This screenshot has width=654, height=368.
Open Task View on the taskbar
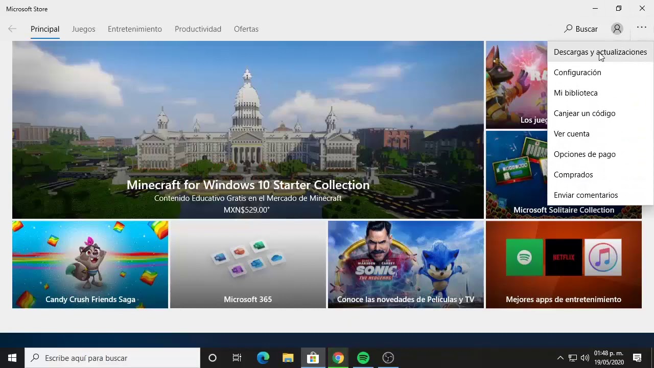click(x=237, y=358)
